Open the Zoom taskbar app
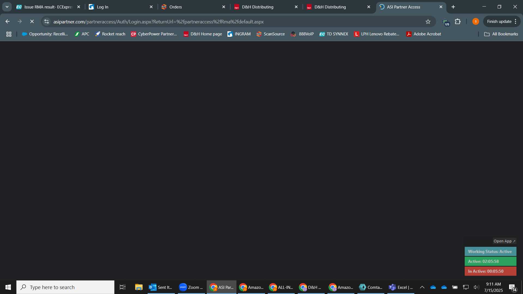The image size is (523, 294). 191,287
